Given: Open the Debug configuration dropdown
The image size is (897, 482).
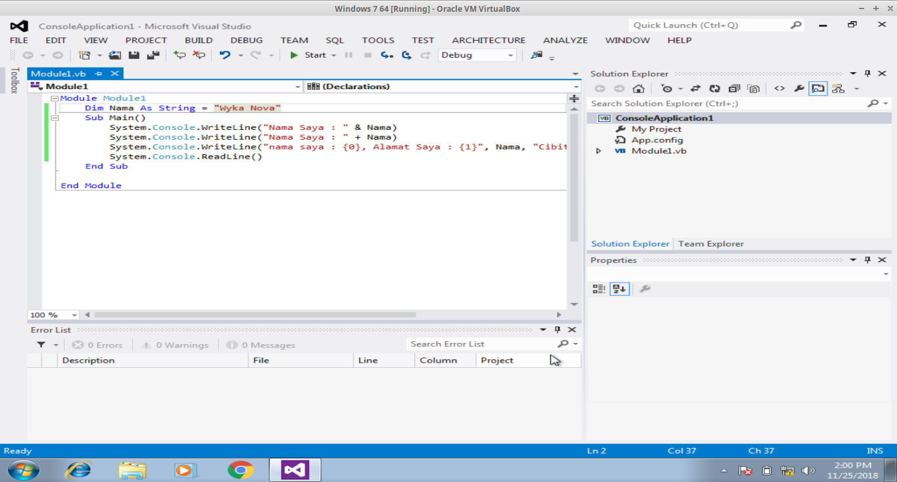Looking at the screenshot, I should (477, 55).
